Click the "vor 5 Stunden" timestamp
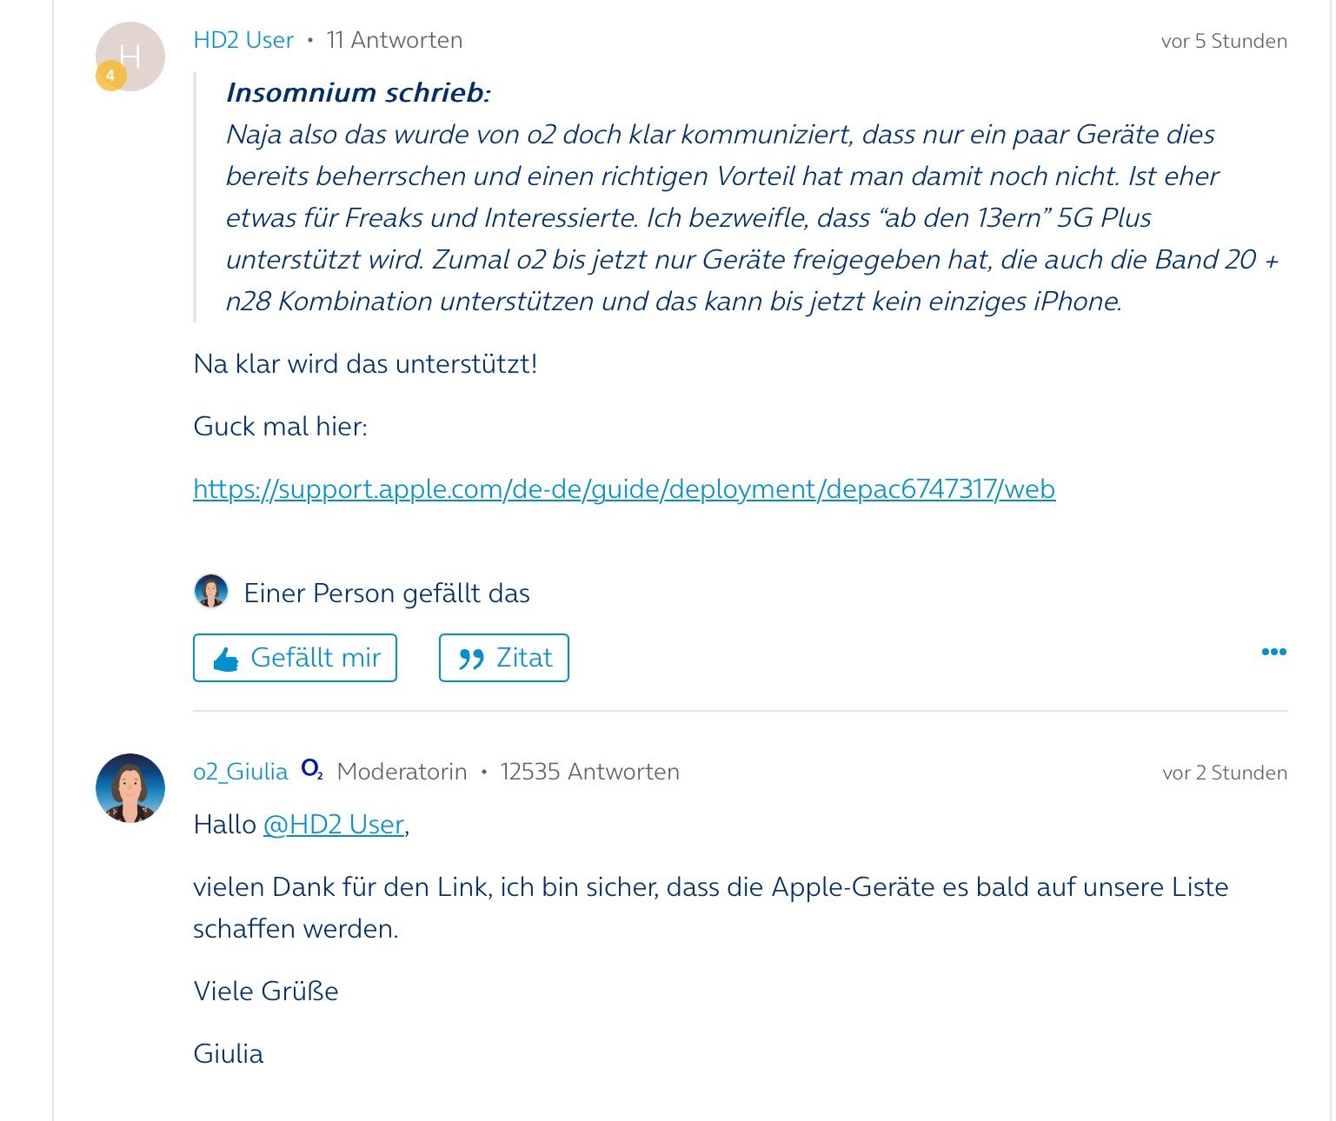This screenshot has height=1121, width=1336. 1223,41
